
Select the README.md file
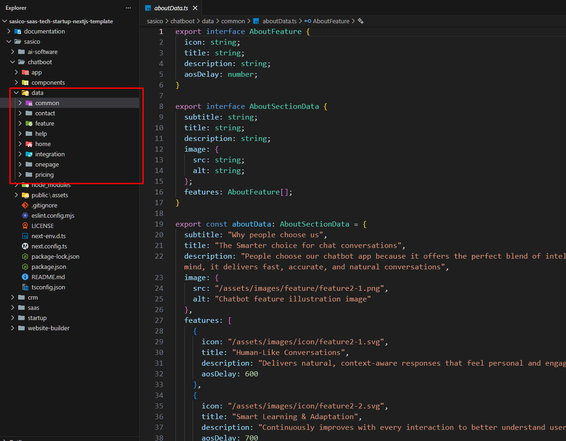(x=70, y=277)
